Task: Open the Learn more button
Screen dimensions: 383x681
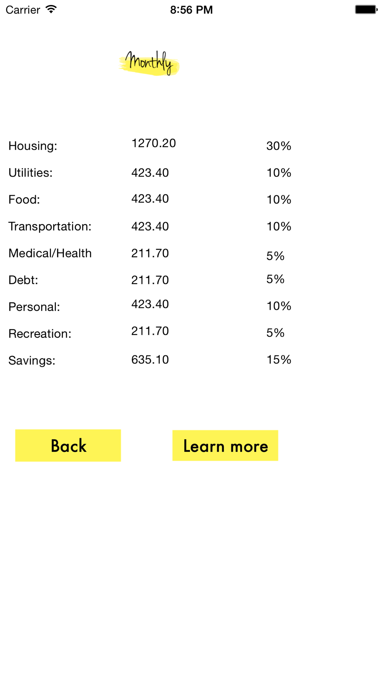Action: point(225,445)
